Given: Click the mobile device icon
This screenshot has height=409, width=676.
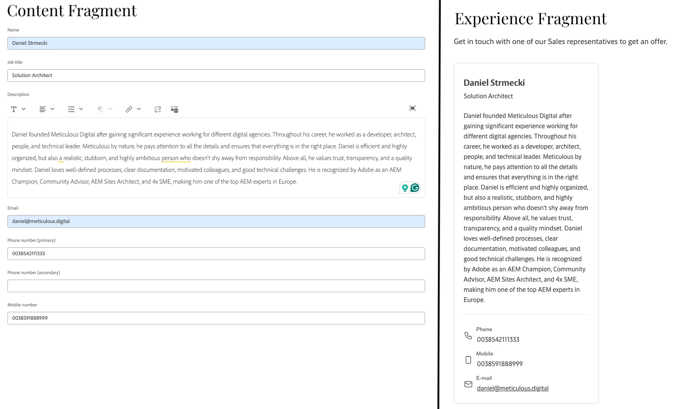Looking at the screenshot, I should click(x=468, y=360).
